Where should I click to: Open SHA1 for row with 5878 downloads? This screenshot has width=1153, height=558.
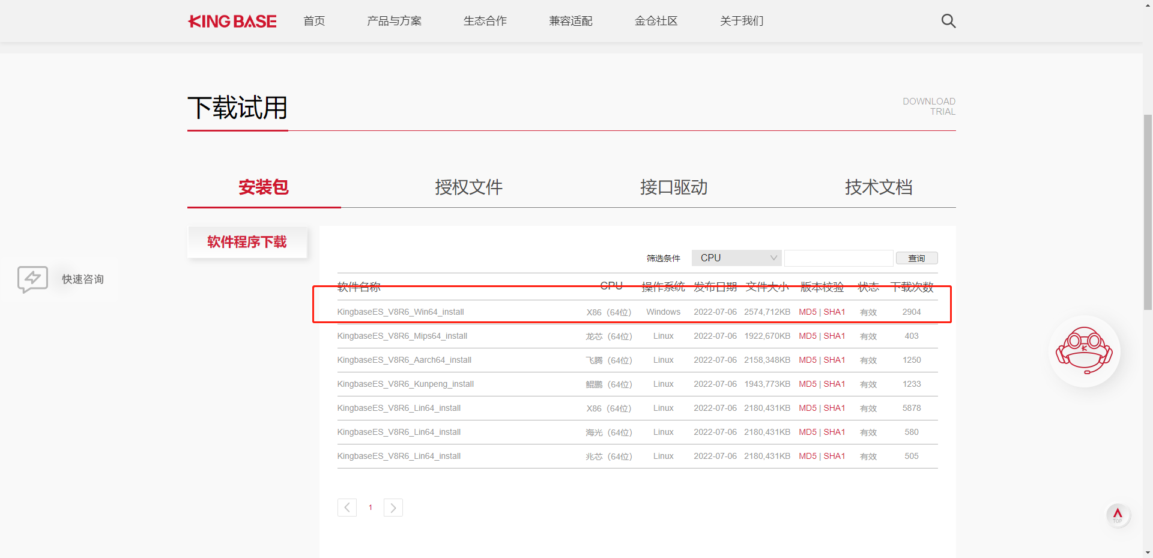pos(834,408)
